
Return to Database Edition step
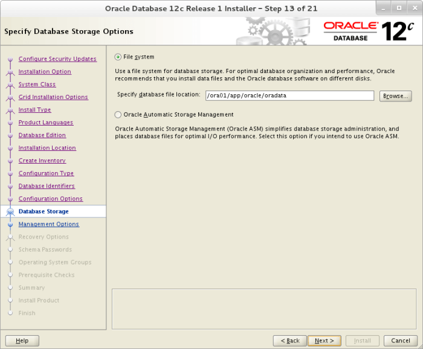[42, 135]
